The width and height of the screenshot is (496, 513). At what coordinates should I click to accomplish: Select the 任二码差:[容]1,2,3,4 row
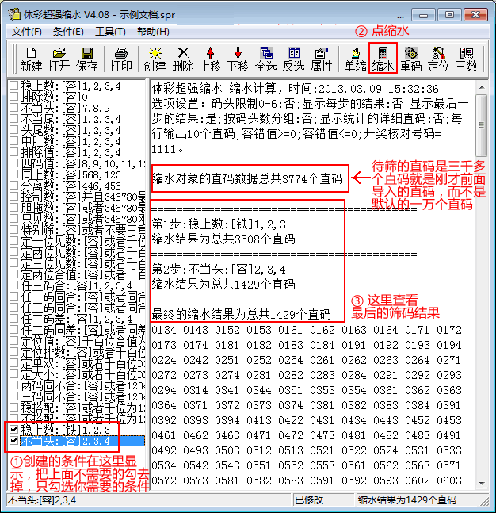click(x=77, y=319)
